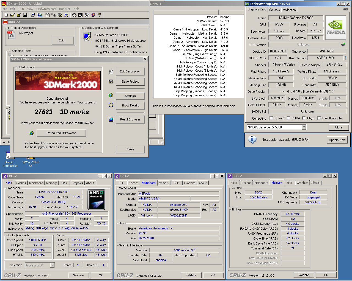352x281 pixels.
Task: Click the blue info icon in GPU-Z update bar
Action: click(252, 139)
